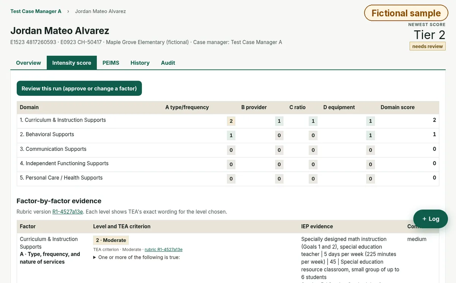Click B provider score in Curriculum & Instruction row
The width and height of the screenshot is (456, 283).
click(x=279, y=121)
